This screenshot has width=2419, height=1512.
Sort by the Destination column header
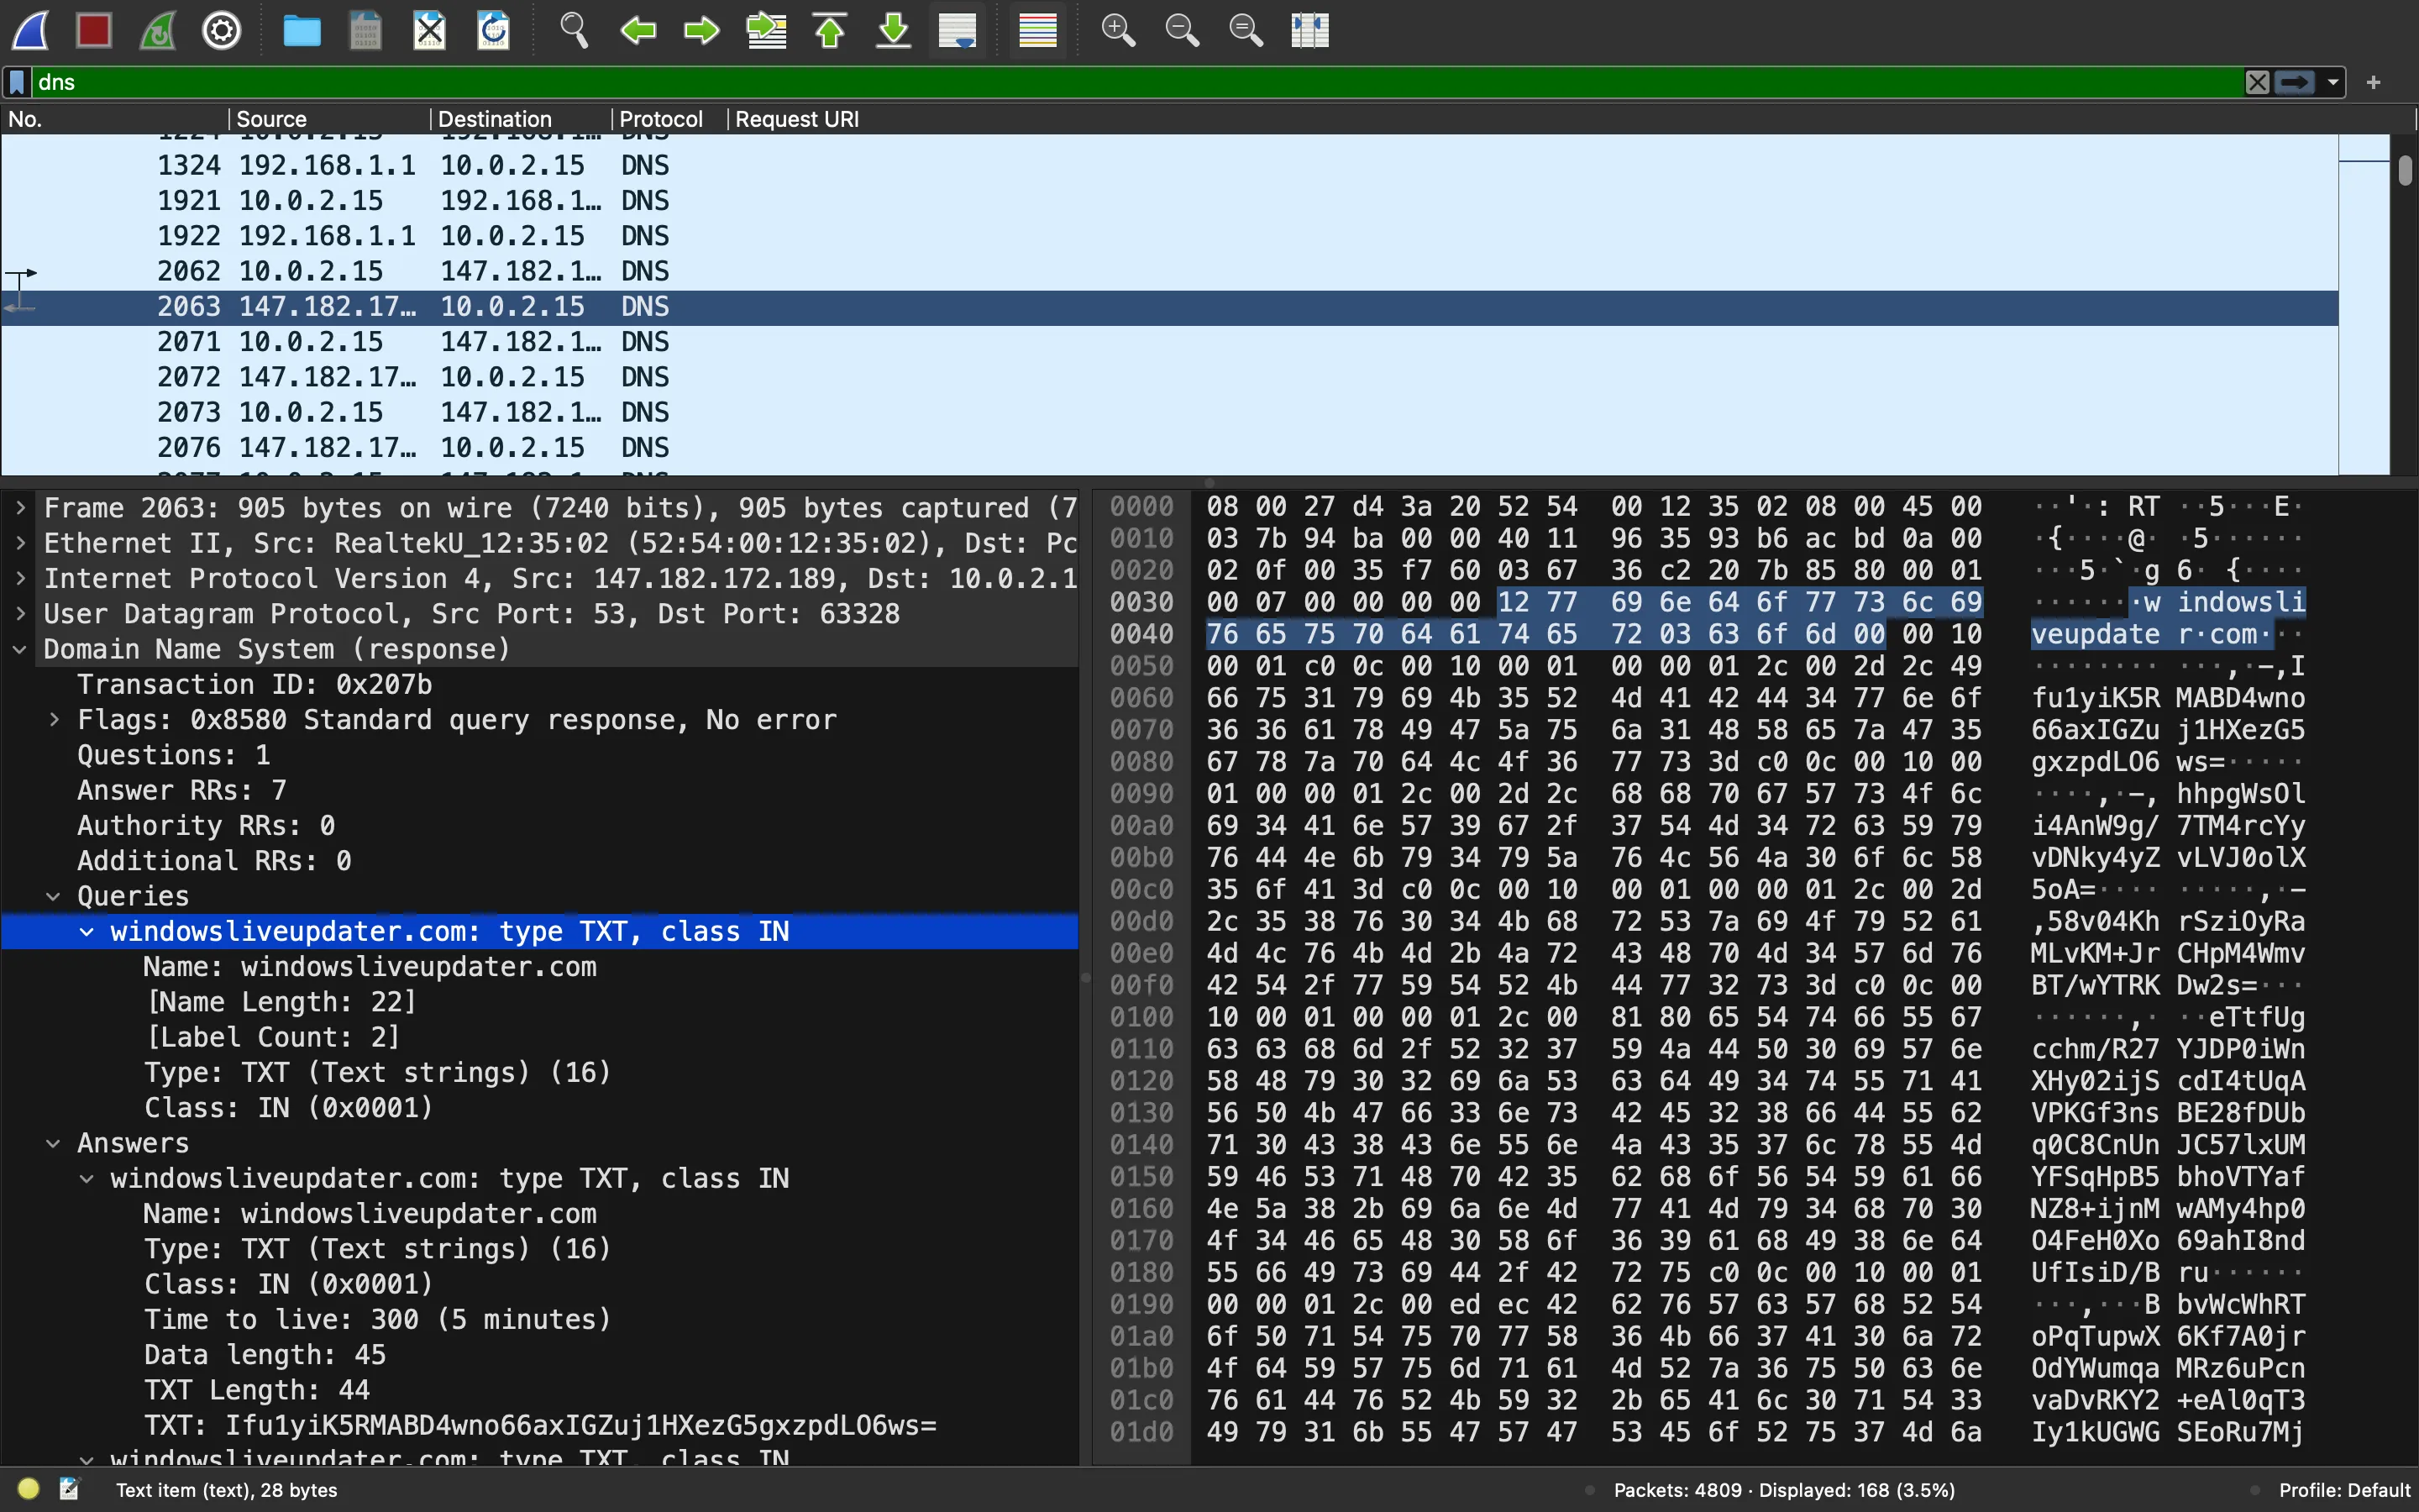pyautogui.click(x=521, y=119)
